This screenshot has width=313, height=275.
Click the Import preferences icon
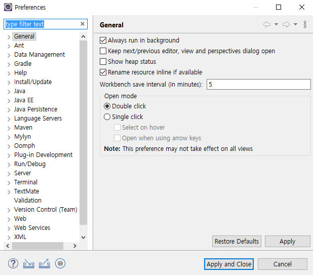29,264
